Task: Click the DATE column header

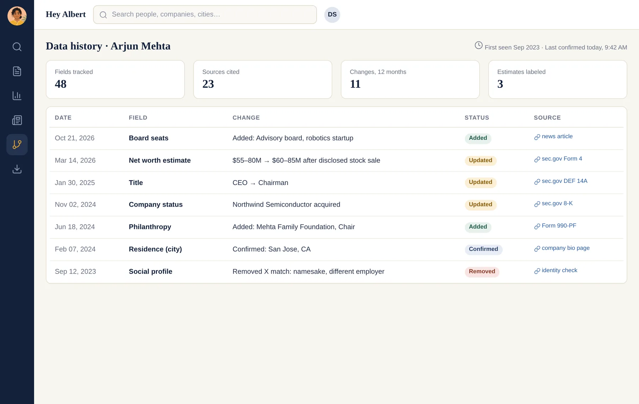Action: point(63,118)
